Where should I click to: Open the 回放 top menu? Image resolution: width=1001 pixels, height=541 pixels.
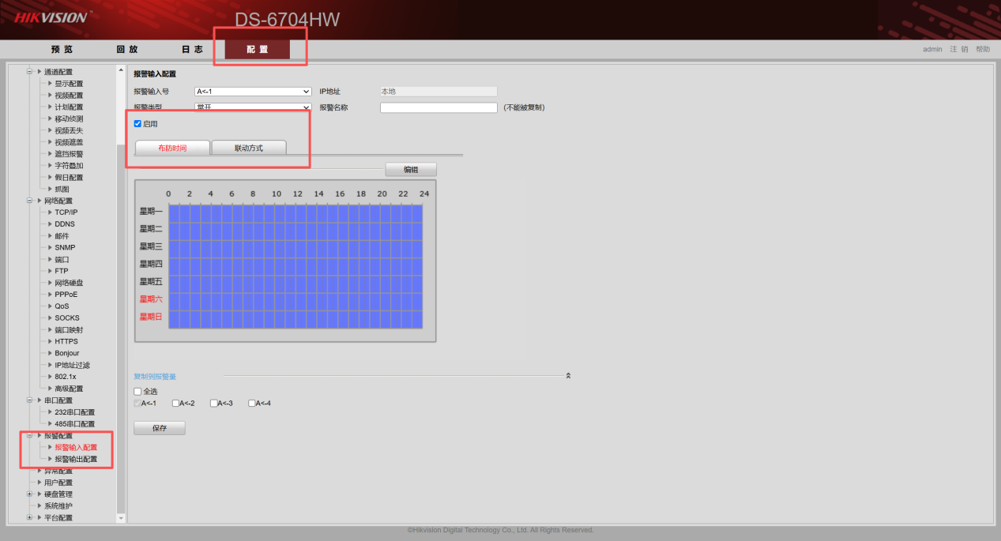[126, 50]
